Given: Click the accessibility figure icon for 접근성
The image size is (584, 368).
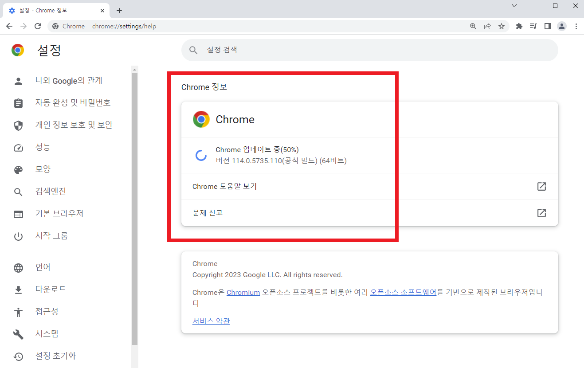Looking at the screenshot, I should pos(18,312).
